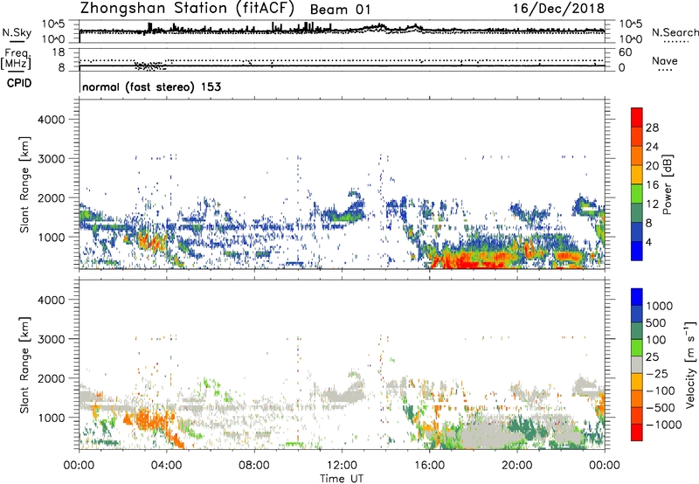Click the "4" Power colorbar label
699x484 pixels.
pos(649,243)
